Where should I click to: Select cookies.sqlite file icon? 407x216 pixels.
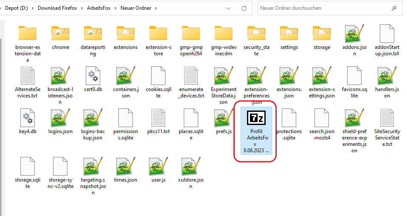coord(158,75)
